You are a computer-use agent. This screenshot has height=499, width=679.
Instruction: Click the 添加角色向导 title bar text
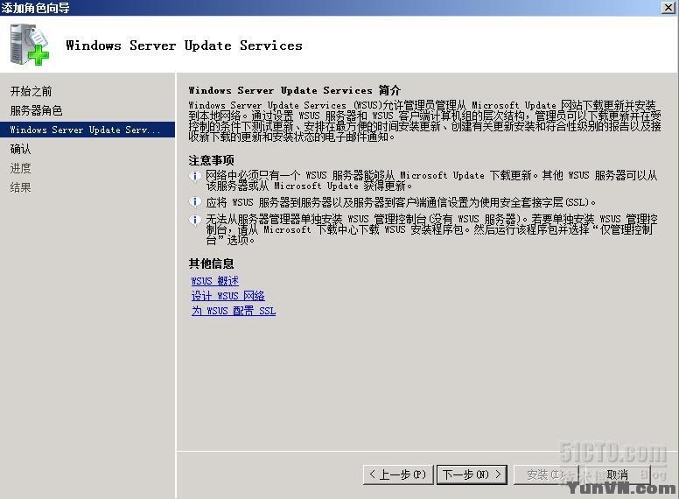[35, 8]
